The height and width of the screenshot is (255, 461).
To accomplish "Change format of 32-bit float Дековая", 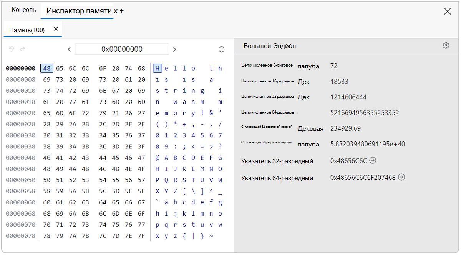I will coord(310,128).
